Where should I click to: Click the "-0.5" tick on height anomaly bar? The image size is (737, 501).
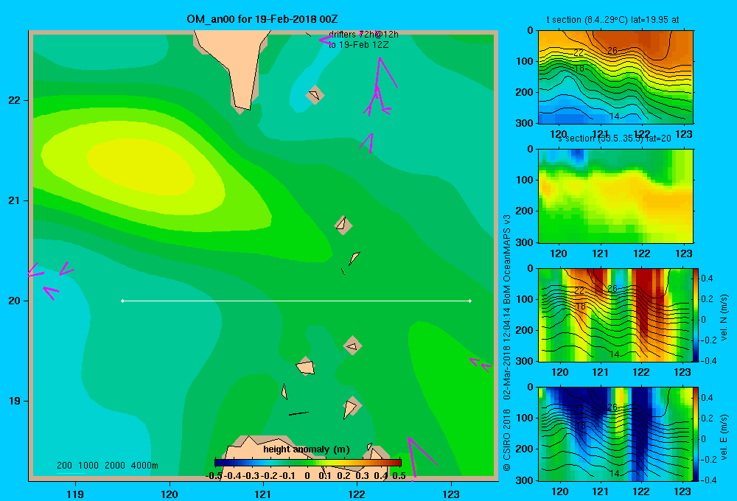pos(214,476)
